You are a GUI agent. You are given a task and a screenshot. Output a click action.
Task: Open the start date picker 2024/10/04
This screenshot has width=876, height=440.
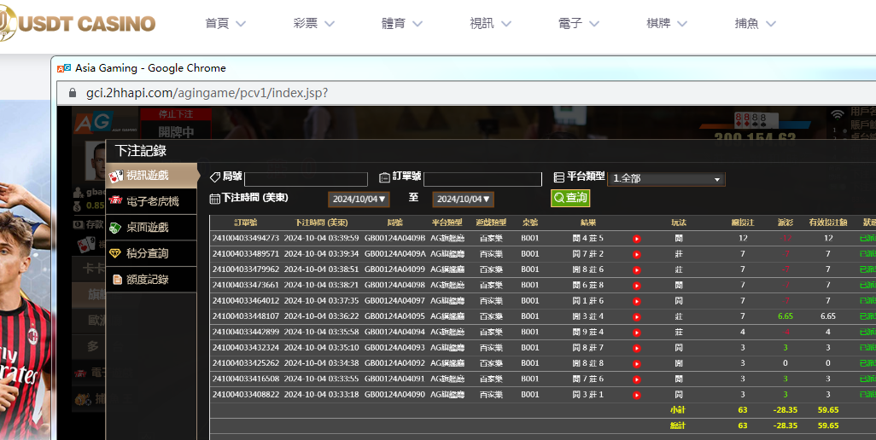coord(359,199)
